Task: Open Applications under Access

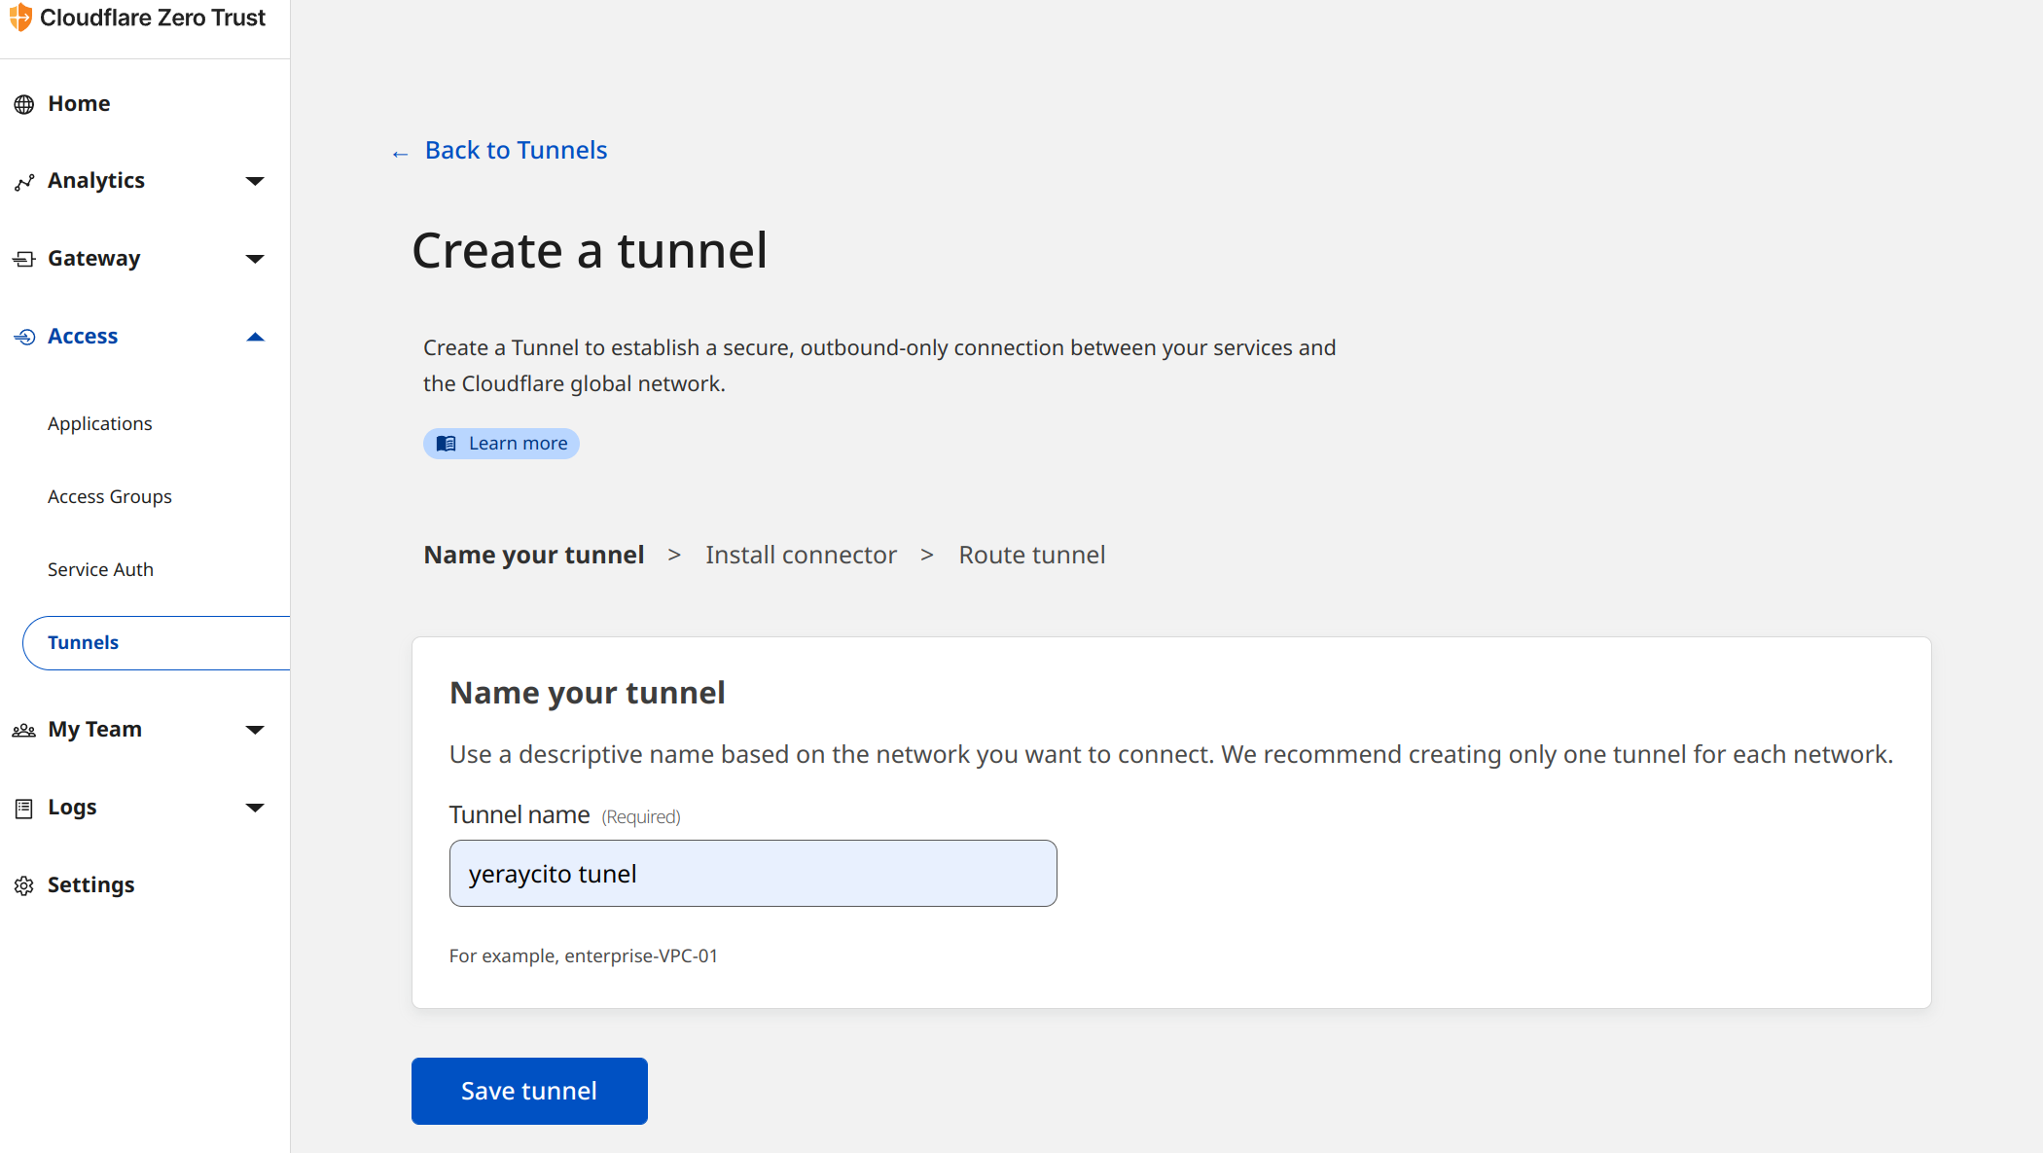Action: pyautogui.click(x=100, y=423)
